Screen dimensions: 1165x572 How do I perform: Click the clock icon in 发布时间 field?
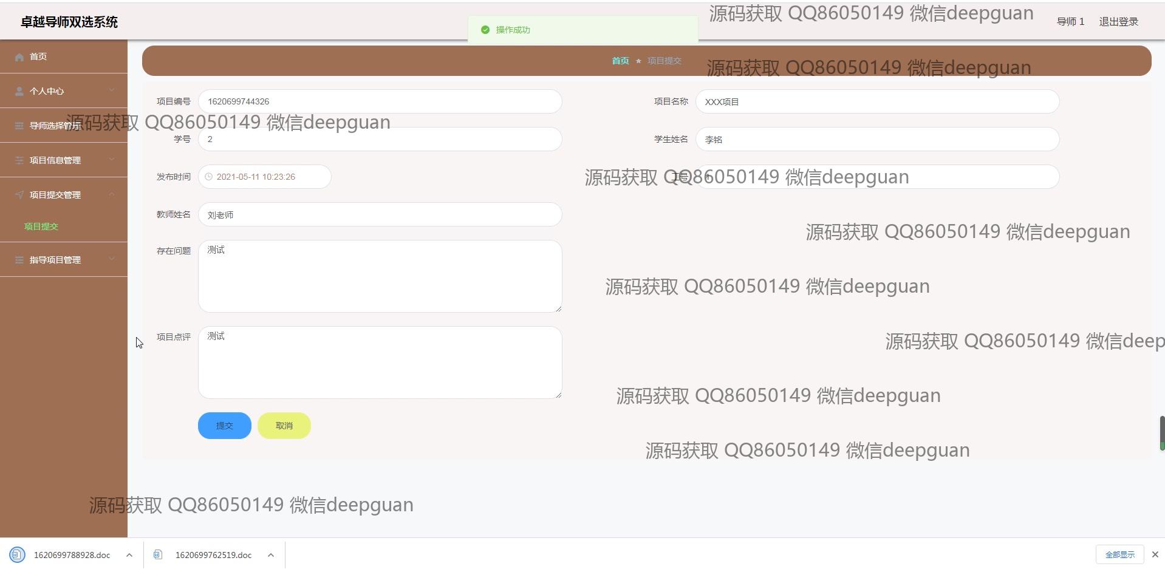[209, 177]
